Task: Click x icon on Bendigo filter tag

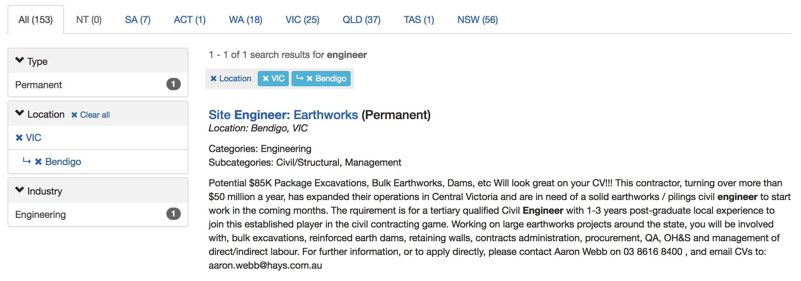Action: point(309,79)
